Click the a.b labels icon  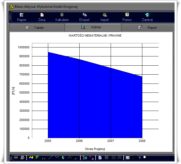[x=127, y=158]
